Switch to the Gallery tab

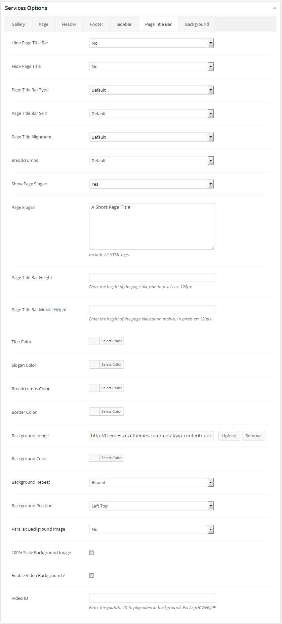point(18,24)
